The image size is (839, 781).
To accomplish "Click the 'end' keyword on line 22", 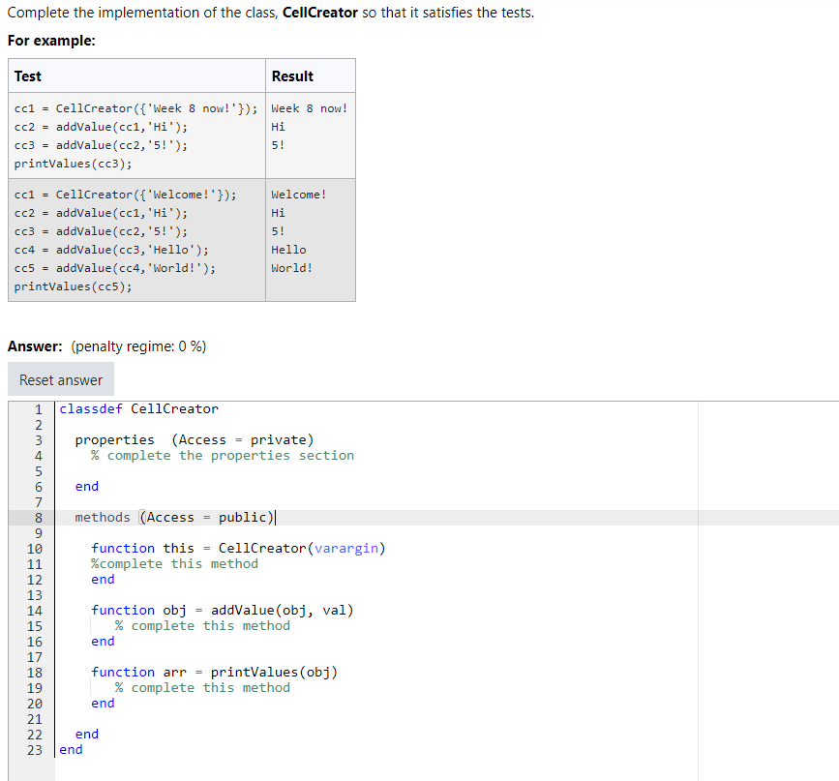I will [87, 735].
